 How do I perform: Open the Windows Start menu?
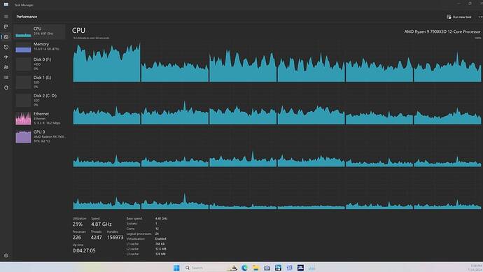[176, 268]
